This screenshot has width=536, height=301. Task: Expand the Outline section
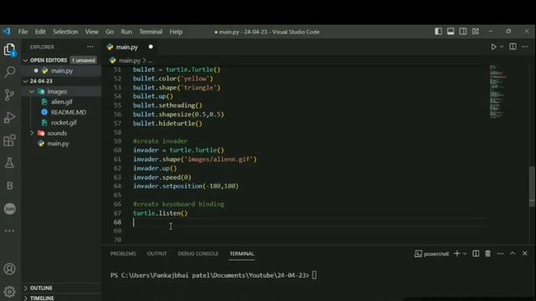(26, 288)
